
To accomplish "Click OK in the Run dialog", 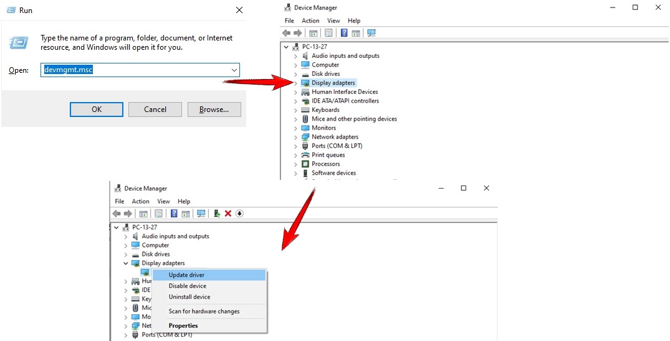I will point(97,110).
